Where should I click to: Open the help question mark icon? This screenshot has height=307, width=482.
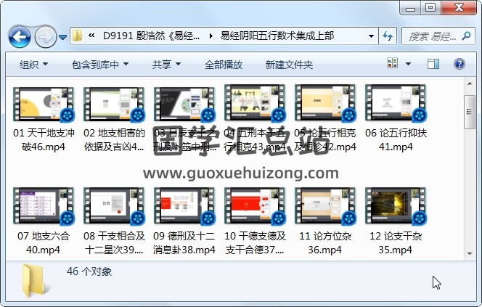tap(459, 65)
